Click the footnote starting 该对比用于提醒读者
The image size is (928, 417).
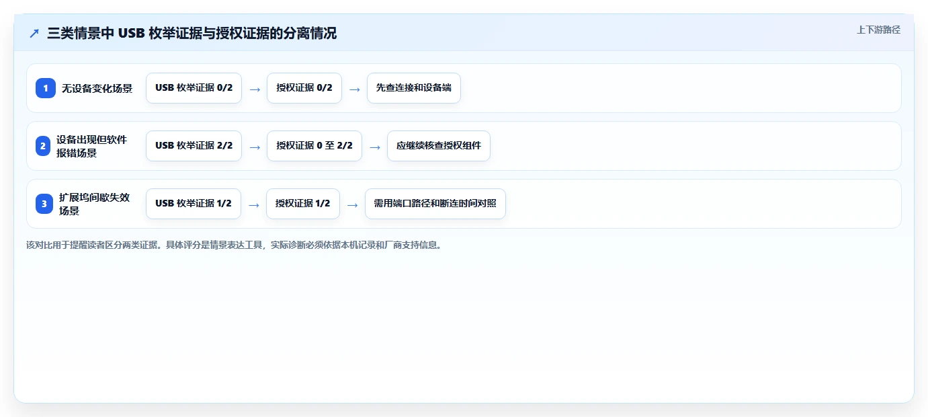pos(234,245)
